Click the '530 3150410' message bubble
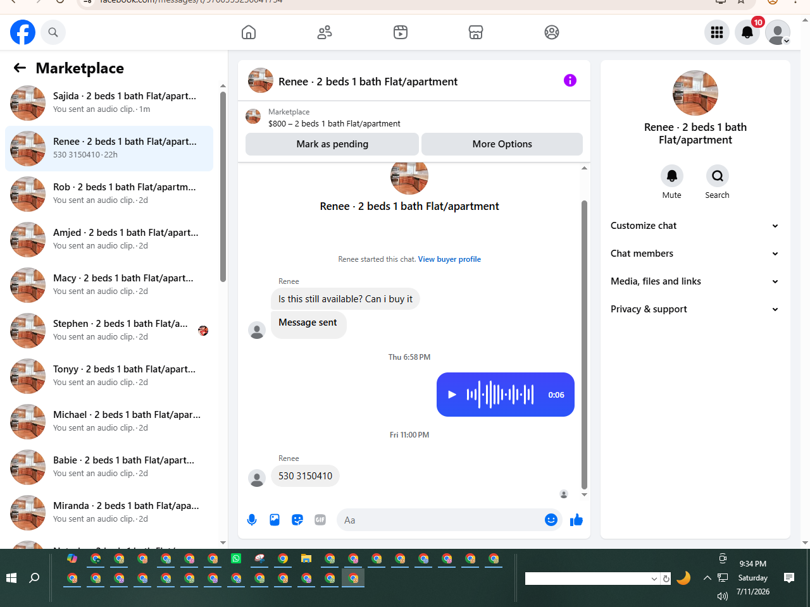Image resolution: width=810 pixels, height=607 pixels. pos(305,476)
